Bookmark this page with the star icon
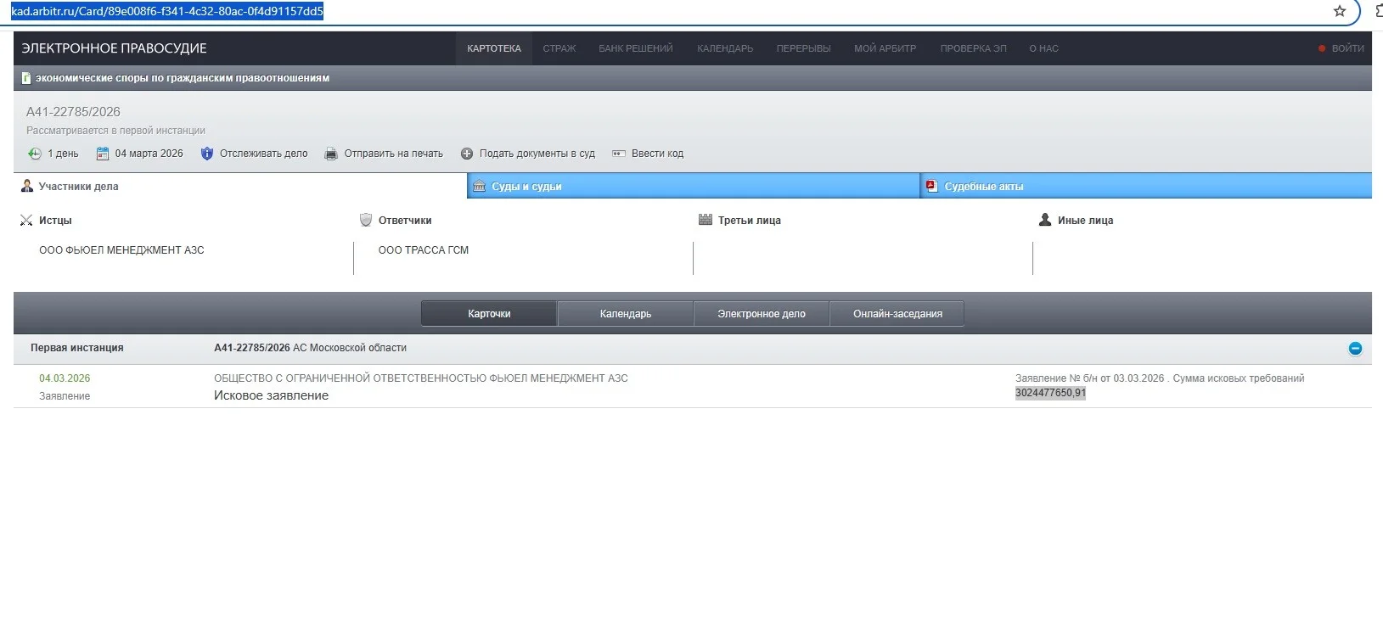Viewport: 1383px width, 644px height. pyautogui.click(x=1340, y=12)
